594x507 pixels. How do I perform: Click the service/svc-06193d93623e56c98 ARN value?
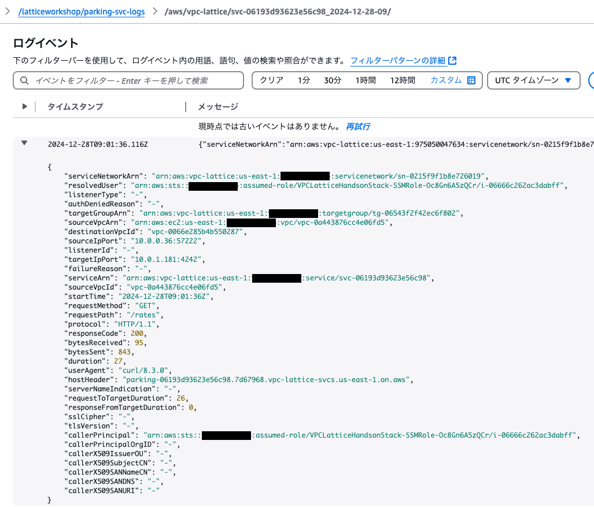(x=366, y=278)
